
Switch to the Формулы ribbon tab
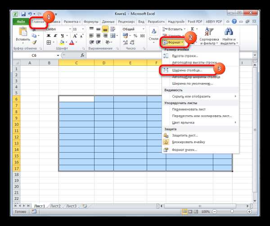click(x=91, y=22)
